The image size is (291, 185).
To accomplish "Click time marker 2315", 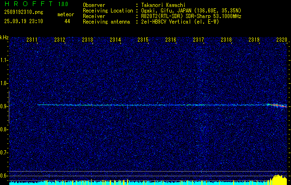I will point(143,40).
